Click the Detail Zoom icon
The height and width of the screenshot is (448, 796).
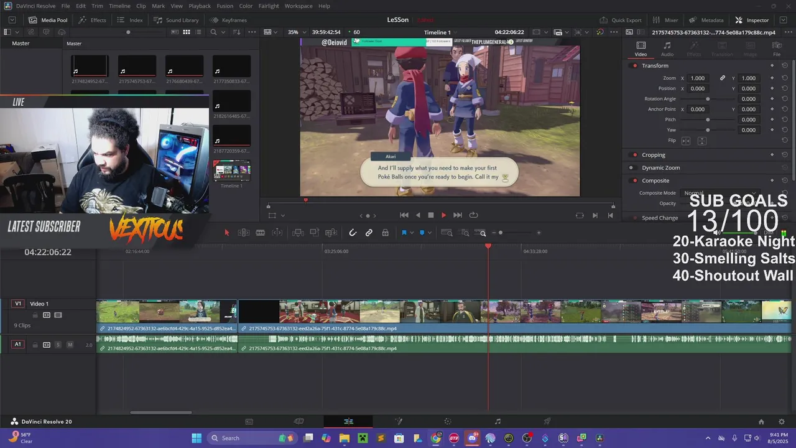(465, 233)
